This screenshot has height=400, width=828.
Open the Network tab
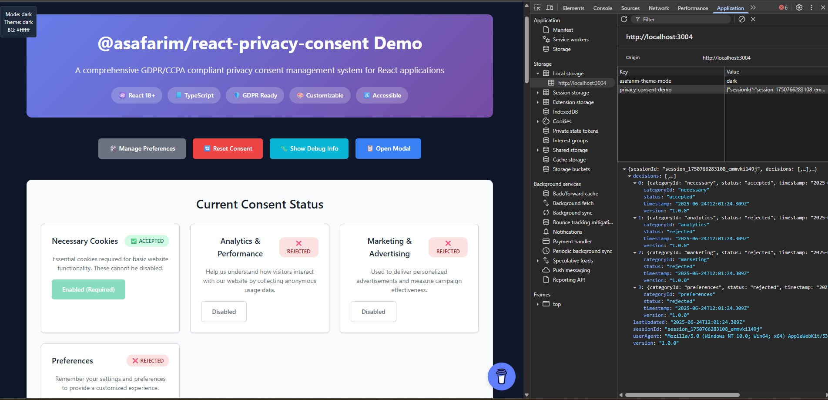(658, 8)
